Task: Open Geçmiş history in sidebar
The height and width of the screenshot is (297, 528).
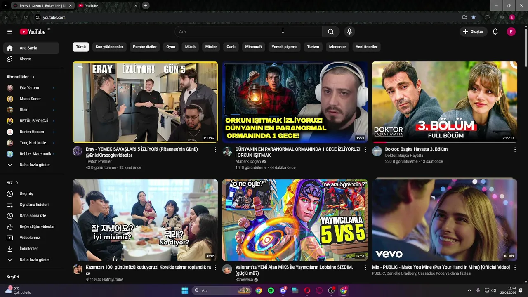Action: [x=31, y=193]
